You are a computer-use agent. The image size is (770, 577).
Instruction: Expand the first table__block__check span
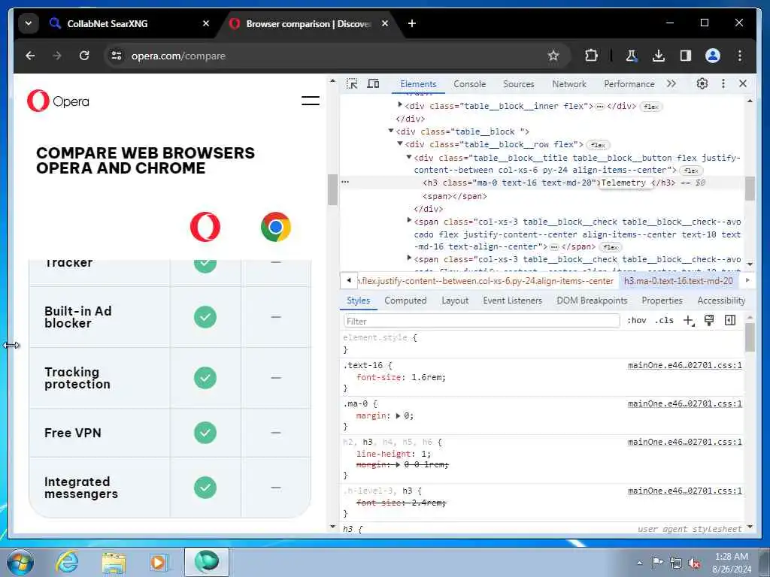[408, 220]
